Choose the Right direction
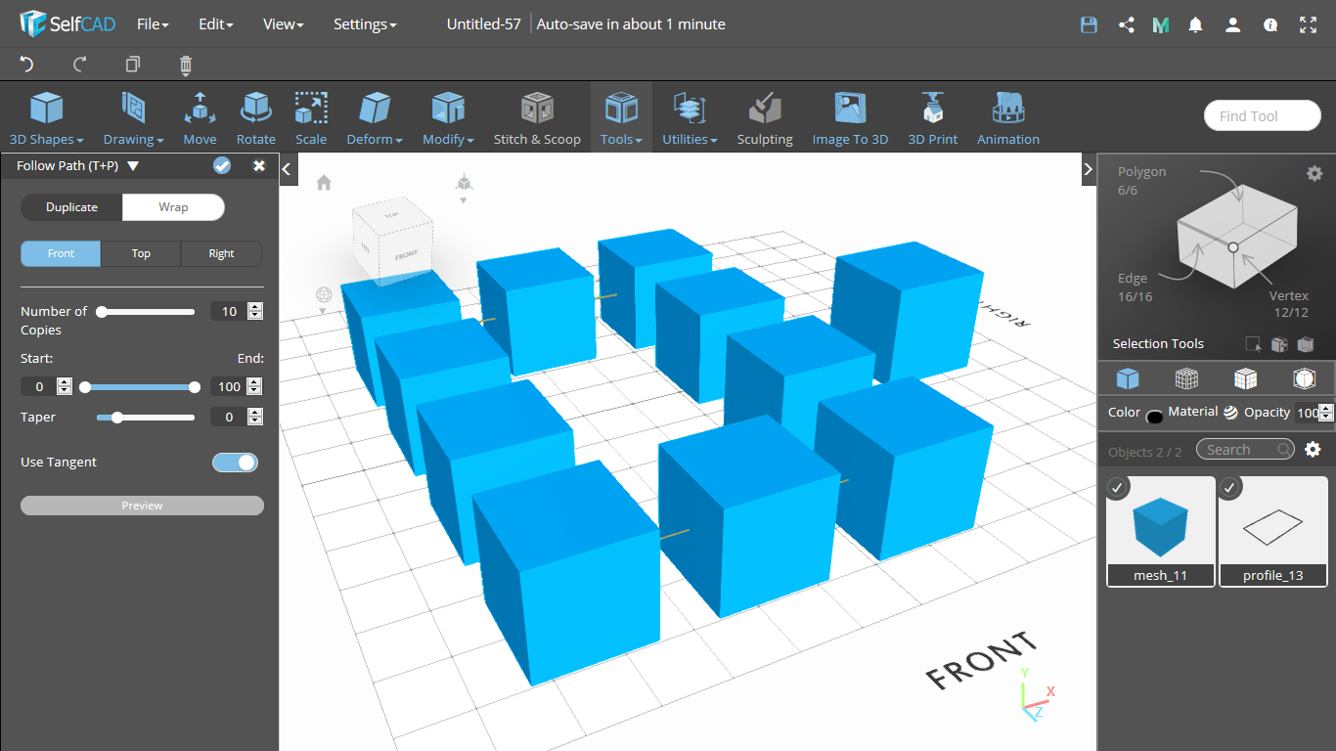Image resolution: width=1336 pixels, height=751 pixels. point(222,253)
